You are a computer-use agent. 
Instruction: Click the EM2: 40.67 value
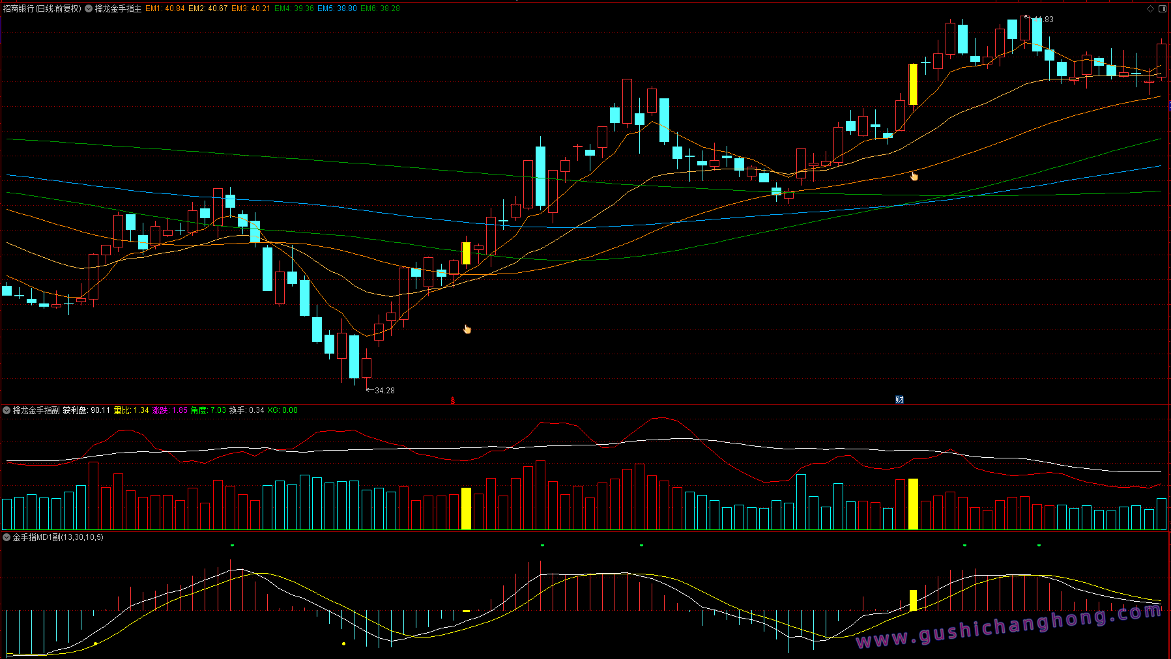click(208, 8)
